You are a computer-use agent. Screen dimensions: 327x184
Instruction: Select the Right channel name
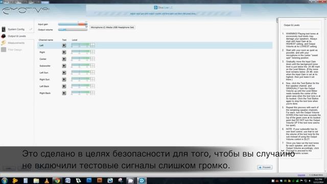pyautogui.click(x=42, y=52)
